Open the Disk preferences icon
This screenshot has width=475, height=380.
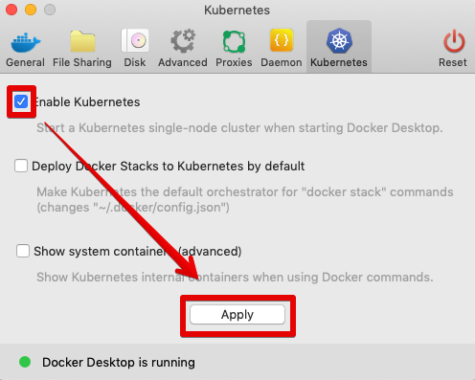pos(135,40)
